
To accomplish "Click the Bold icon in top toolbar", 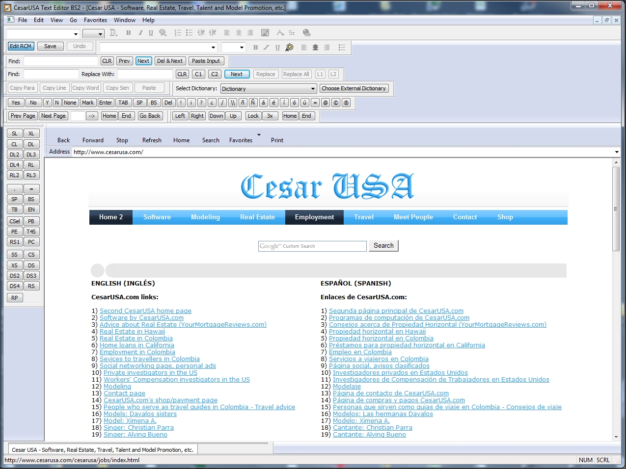I will tap(128, 33).
